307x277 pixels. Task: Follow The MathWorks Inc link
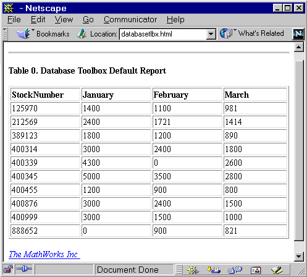point(44,254)
